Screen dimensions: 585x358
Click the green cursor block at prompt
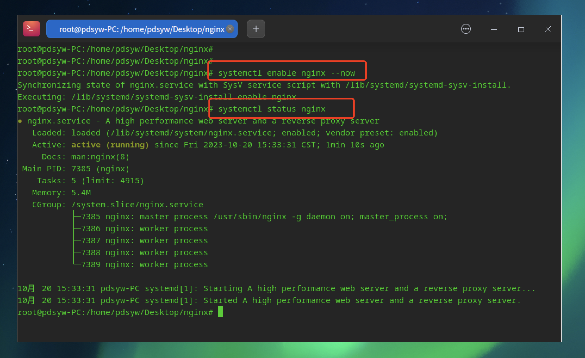click(x=220, y=312)
